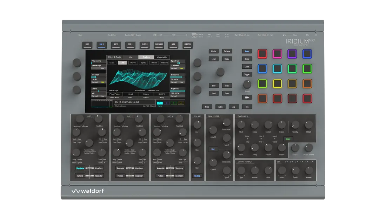Select Resonator mode in OSC 1
The height and width of the screenshot is (217, 386).
click(99, 176)
